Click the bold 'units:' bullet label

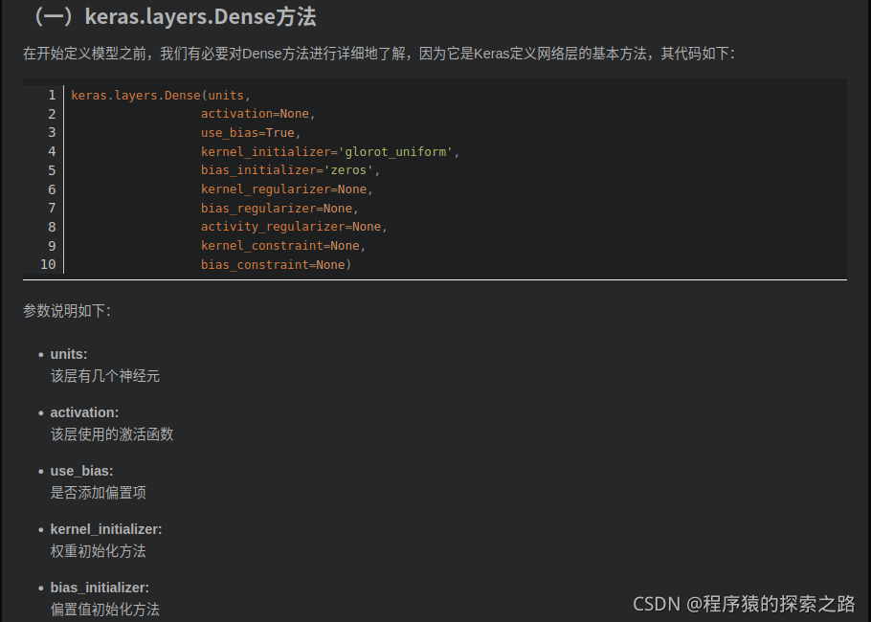[69, 354]
